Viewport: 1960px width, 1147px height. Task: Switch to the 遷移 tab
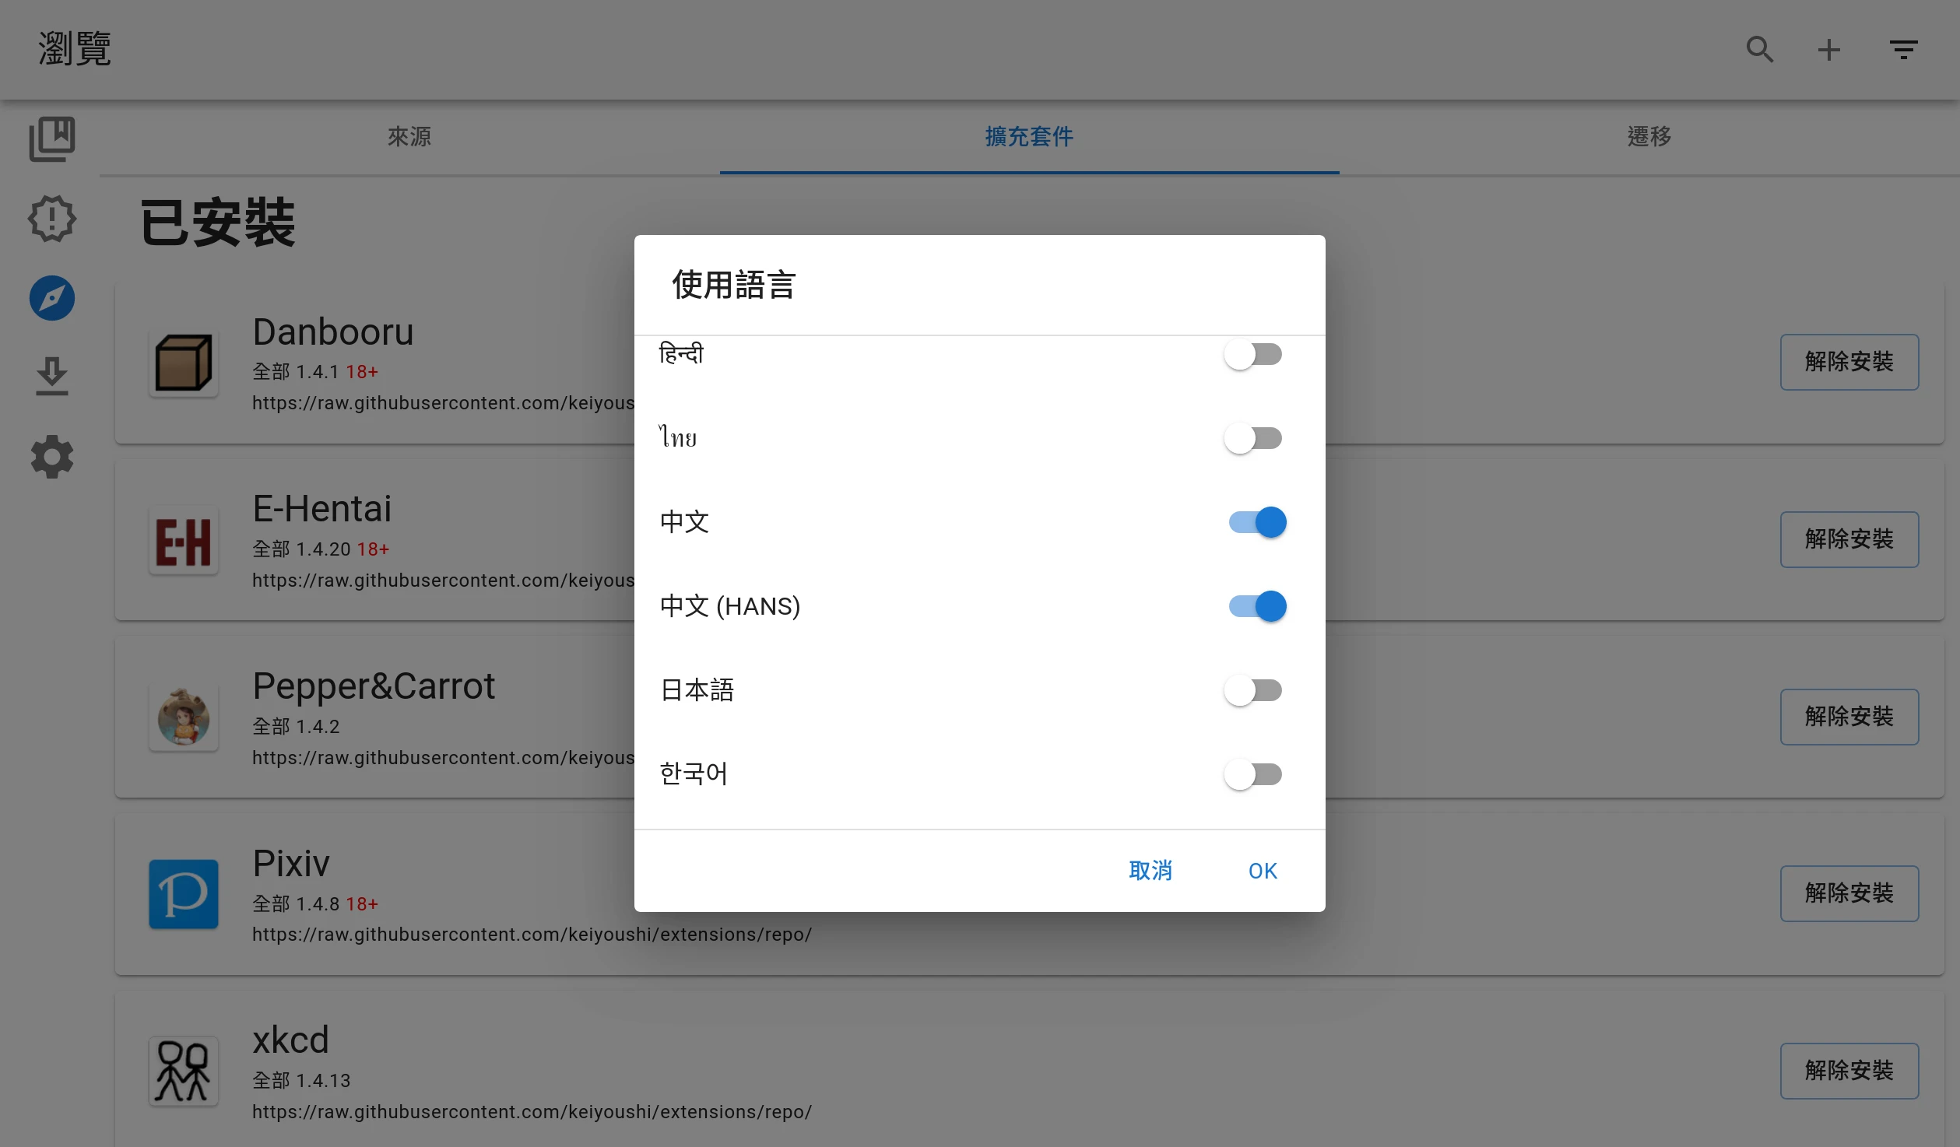(x=1649, y=137)
